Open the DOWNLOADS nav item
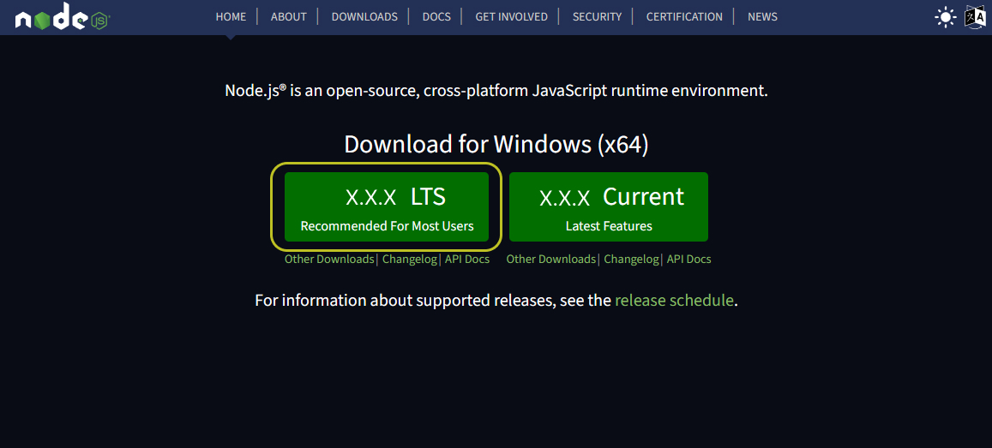992x448 pixels. click(364, 17)
